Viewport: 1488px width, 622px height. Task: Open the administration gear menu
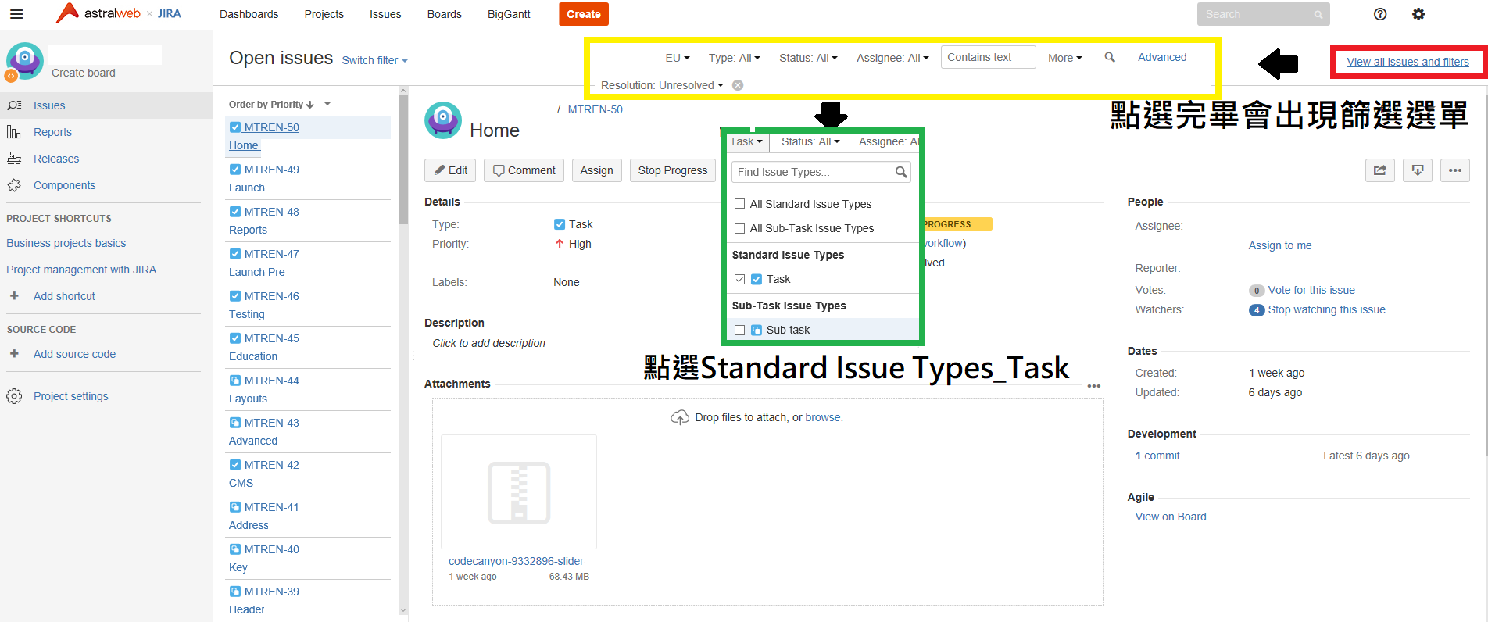1418,14
